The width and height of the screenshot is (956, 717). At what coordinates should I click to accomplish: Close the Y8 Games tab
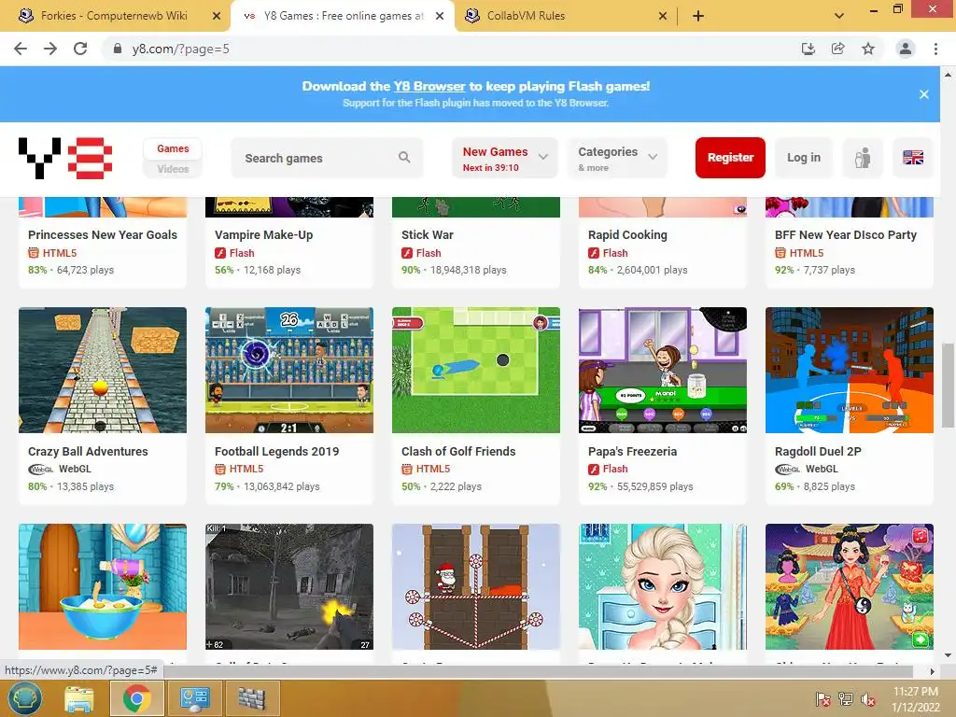pos(440,16)
